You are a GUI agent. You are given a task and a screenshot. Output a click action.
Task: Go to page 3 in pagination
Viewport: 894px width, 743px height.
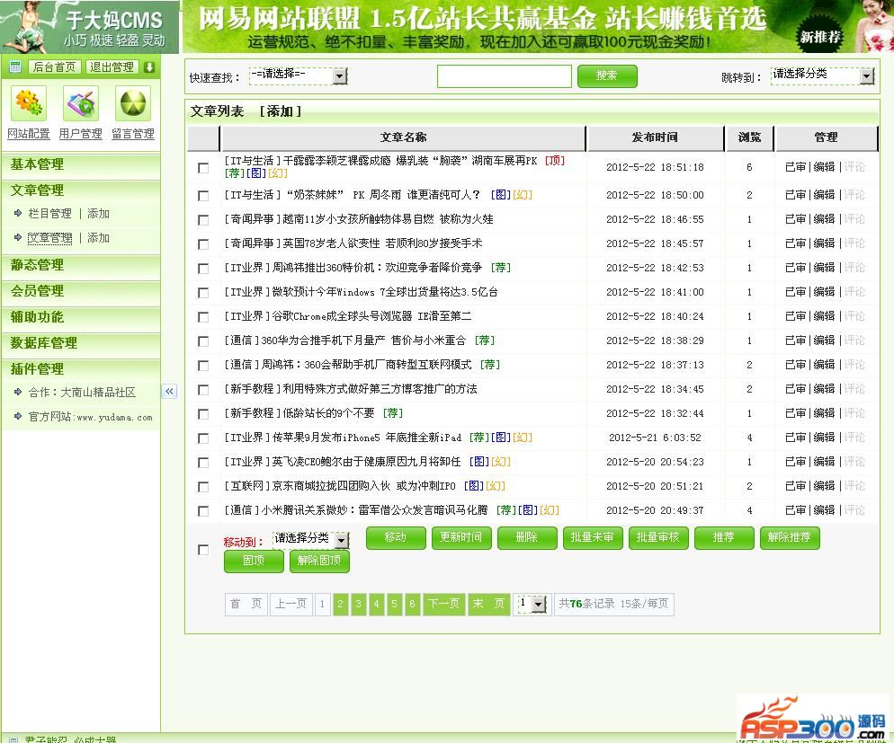359,605
